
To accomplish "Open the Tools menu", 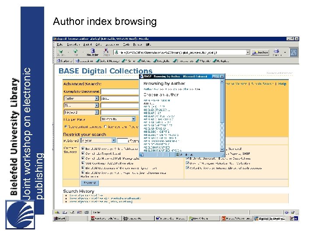I will coord(126,44).
